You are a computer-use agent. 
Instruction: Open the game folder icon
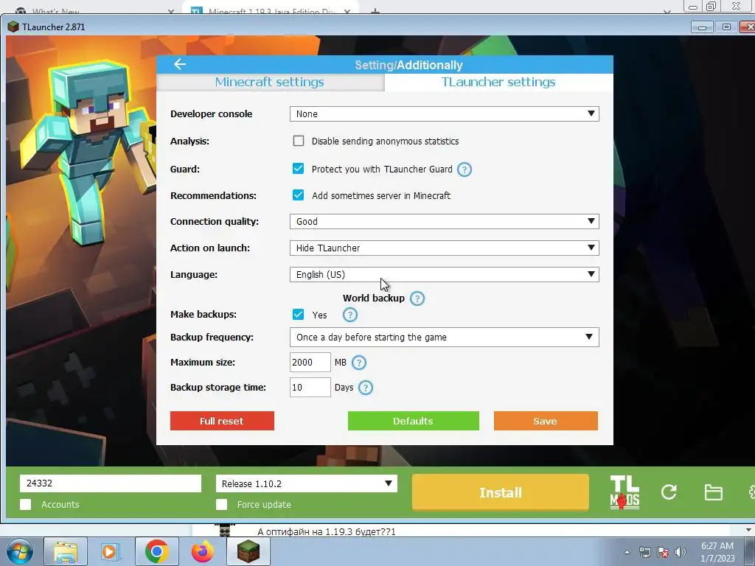713,492
